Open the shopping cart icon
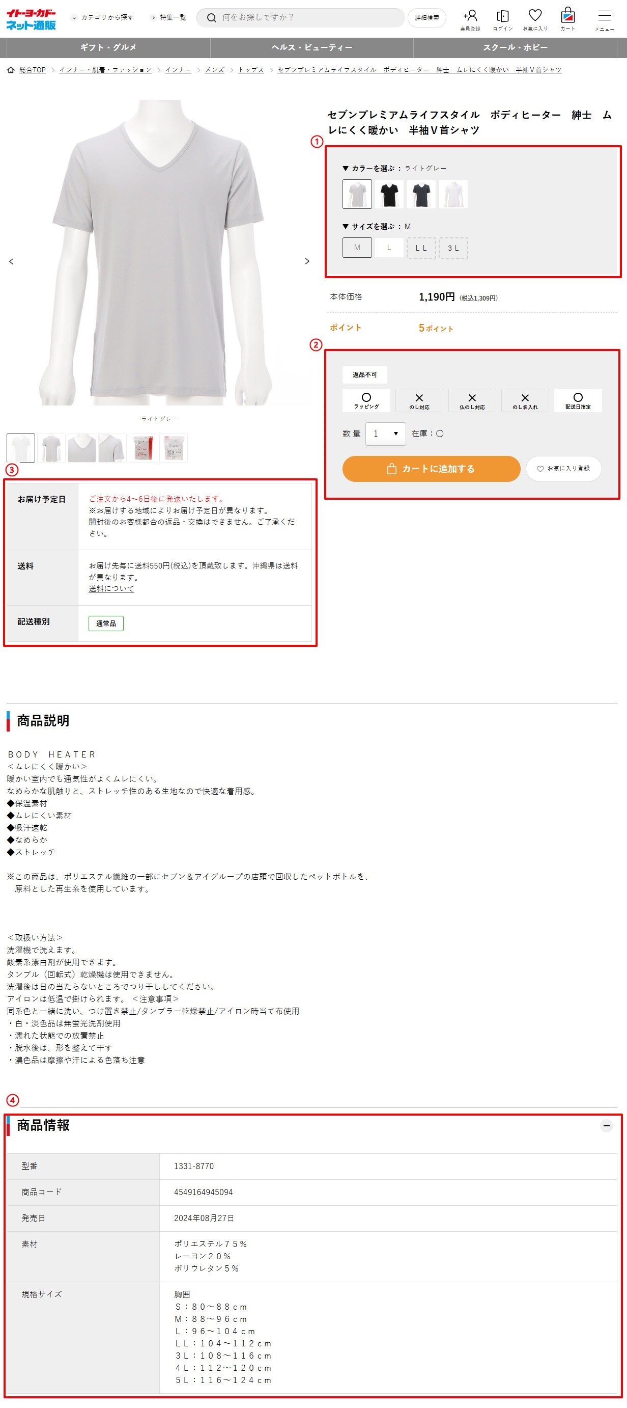 click(567, 18)
